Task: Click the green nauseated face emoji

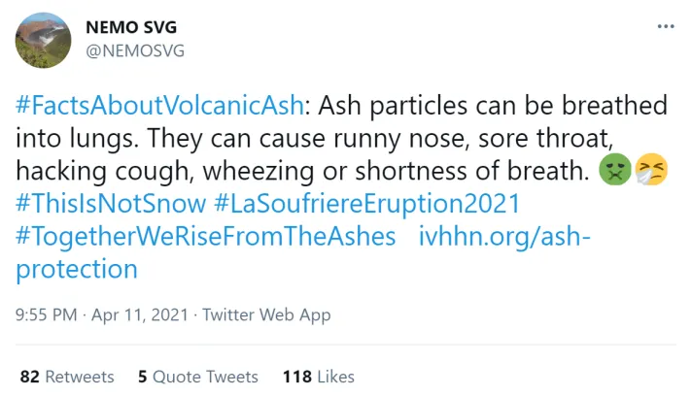Action: click(616, 172)
